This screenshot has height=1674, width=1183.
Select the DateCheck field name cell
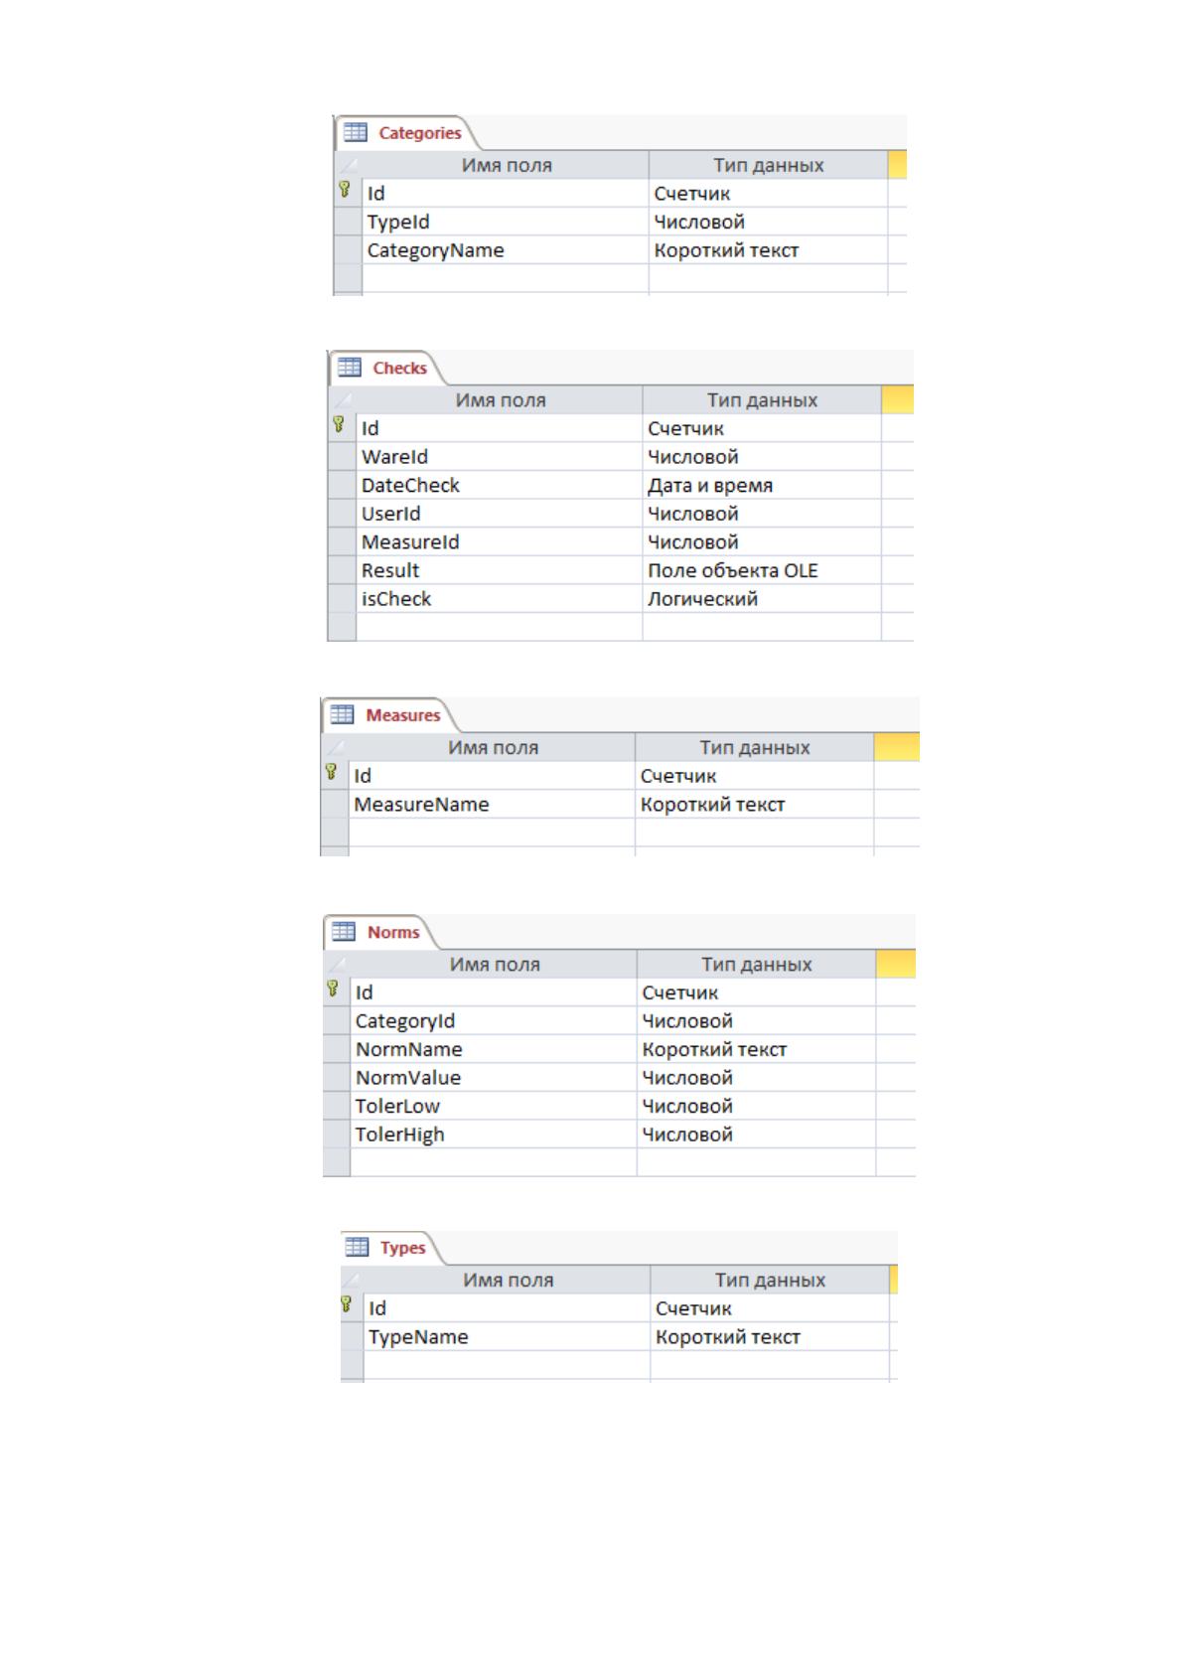pos(500,486)
